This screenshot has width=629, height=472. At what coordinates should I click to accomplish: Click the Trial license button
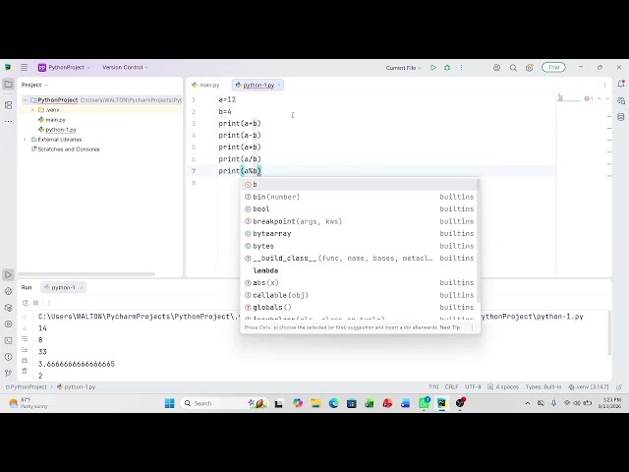(x=553, y=68)
